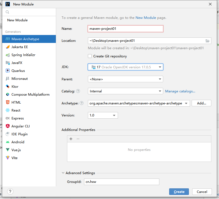Open the Manage catalogs link
The image size is (219, 199).
180,91
